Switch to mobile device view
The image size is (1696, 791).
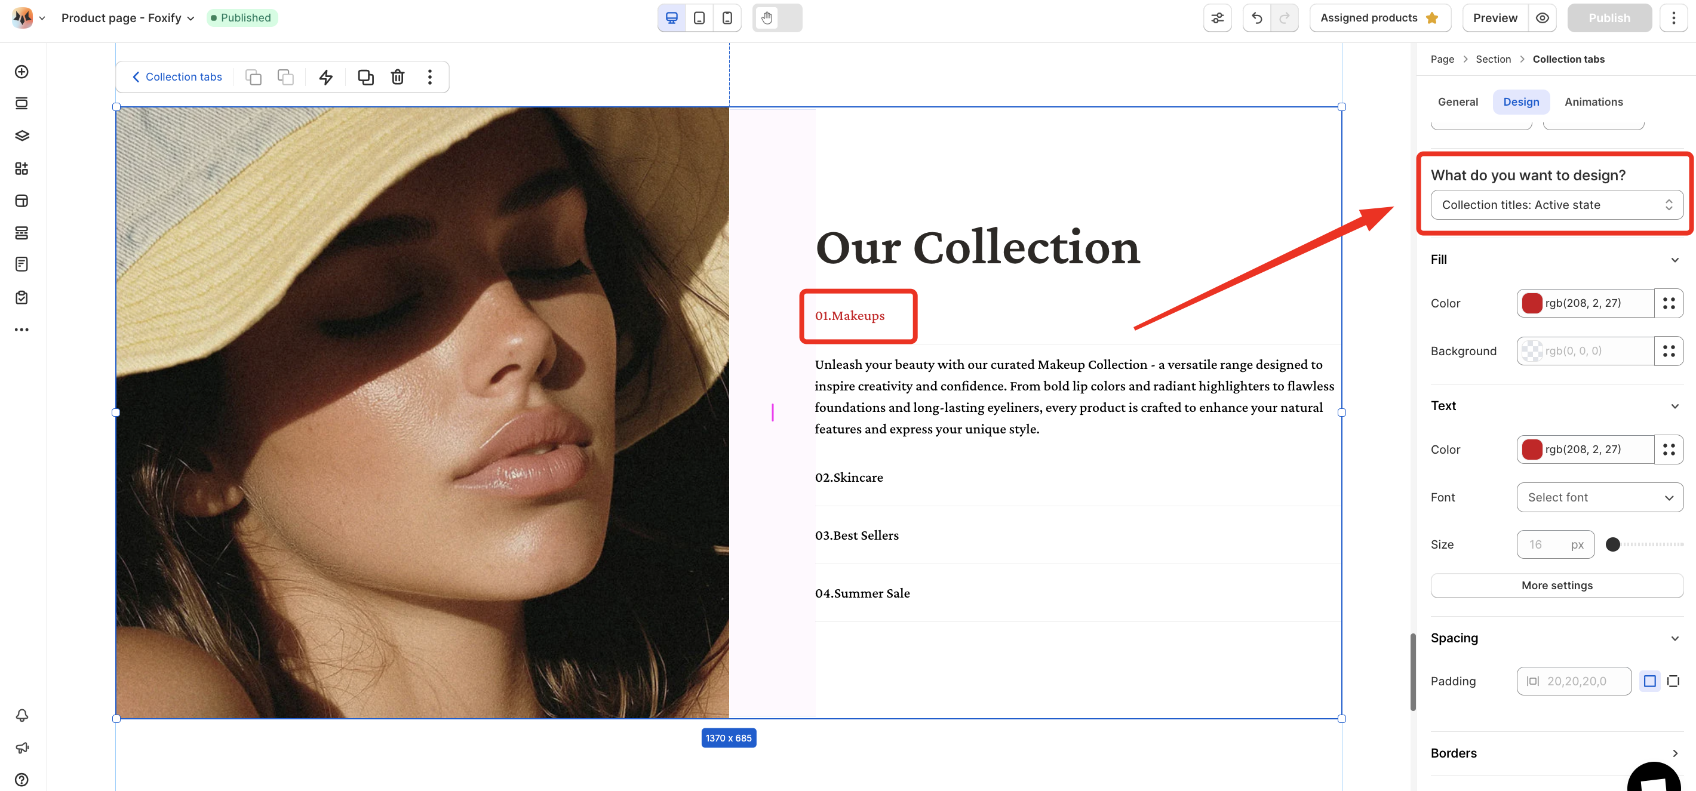(x=727, y=18)
